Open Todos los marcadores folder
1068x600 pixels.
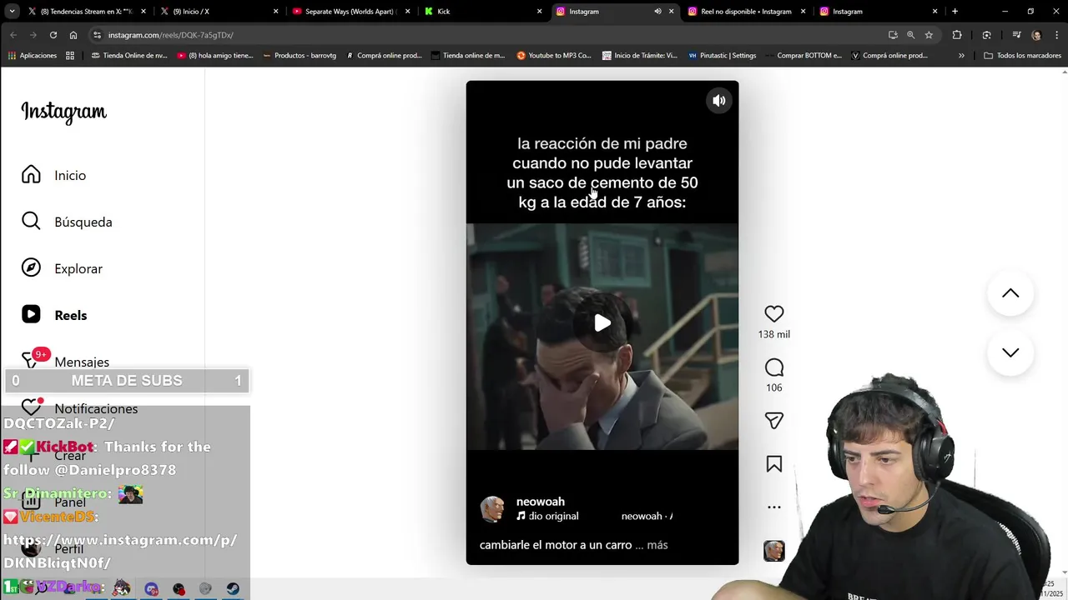click(1024, 56)
